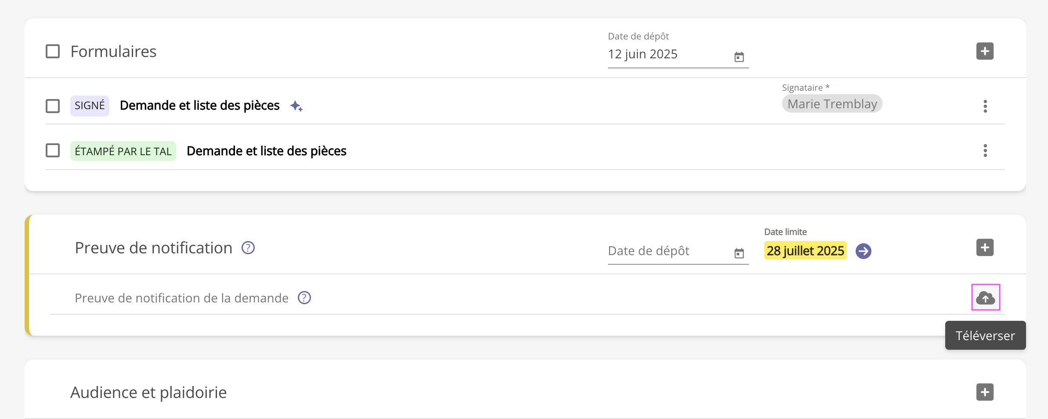Screen dimensions: 1048x419
Task: Click highlighted date limite 28 juillet 2025
Action: 805,251
